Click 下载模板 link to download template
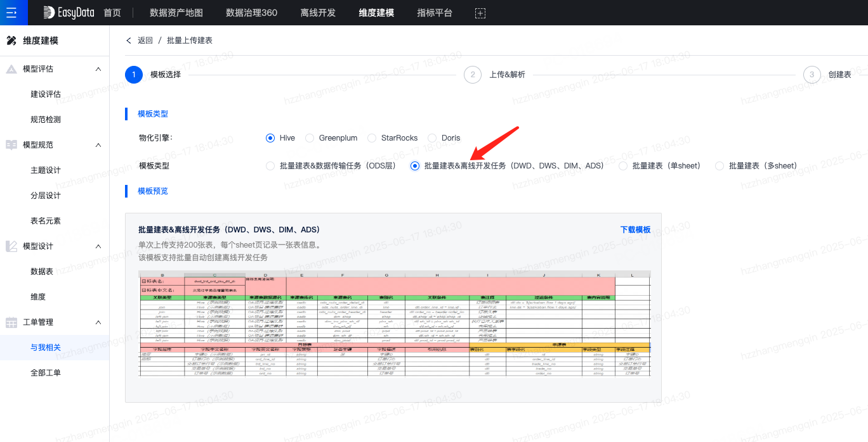 pyautogui.click(x=636, y=230)
